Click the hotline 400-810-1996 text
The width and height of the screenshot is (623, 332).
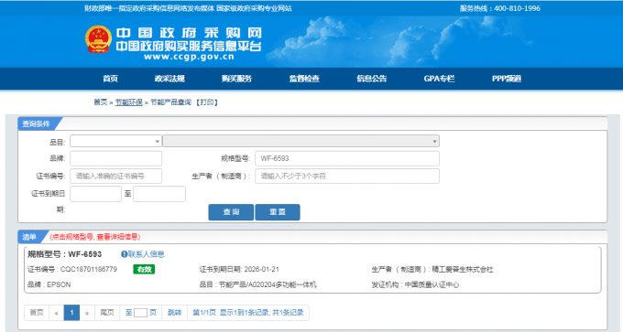(x=517, y=8)
